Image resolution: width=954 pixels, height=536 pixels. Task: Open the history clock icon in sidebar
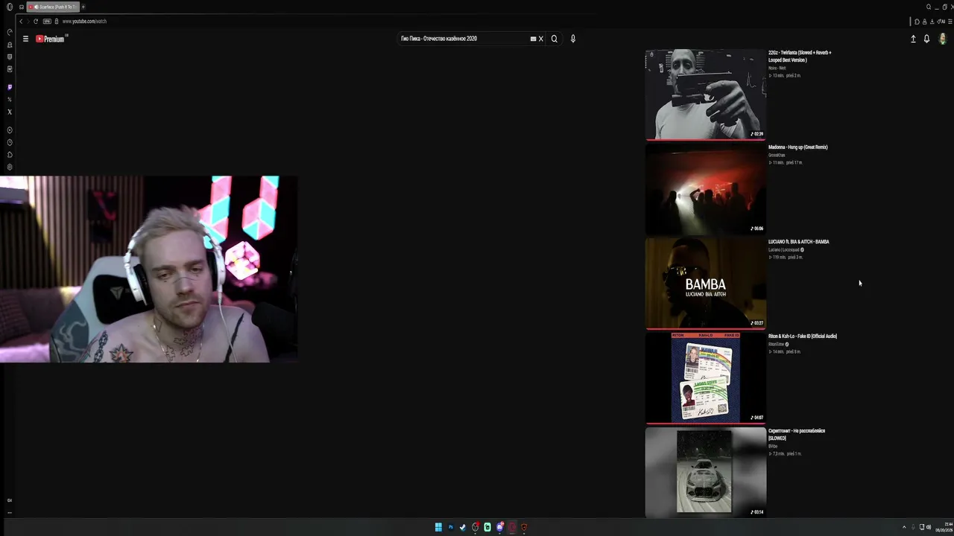pyautogui.click(x=10, y=142)
